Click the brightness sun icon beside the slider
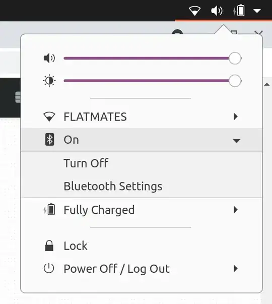 (x=49, y=81)
